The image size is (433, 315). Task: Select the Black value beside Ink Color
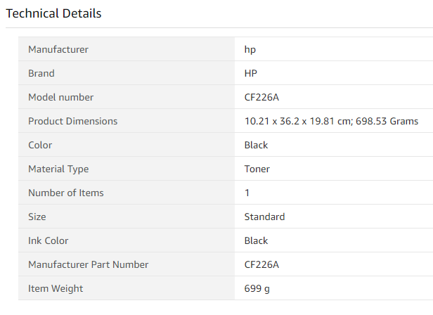point(256,240)
